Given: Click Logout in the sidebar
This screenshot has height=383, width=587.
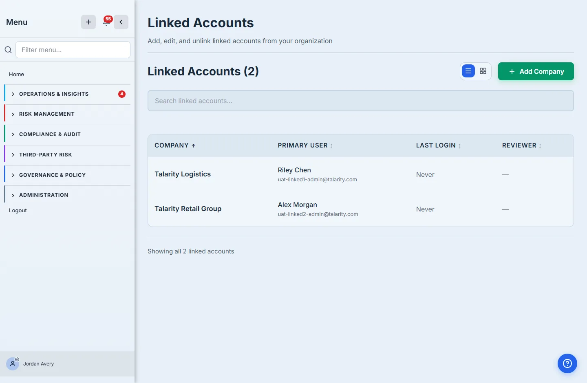Looking at the screenshot, I should click(x=18, y=210).
